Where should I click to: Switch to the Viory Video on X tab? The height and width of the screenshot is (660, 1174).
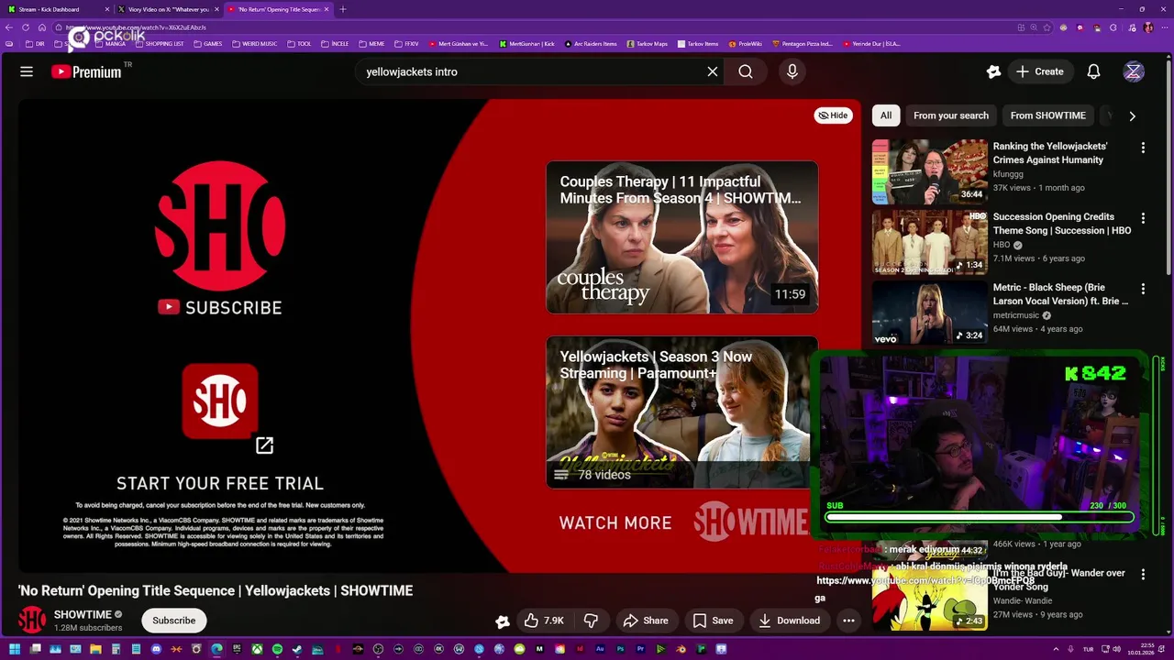point(167,9)
